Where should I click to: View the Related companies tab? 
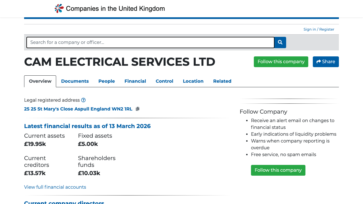click(x=222, y=81)
